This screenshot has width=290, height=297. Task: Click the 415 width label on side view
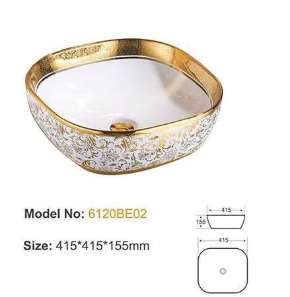226,210
